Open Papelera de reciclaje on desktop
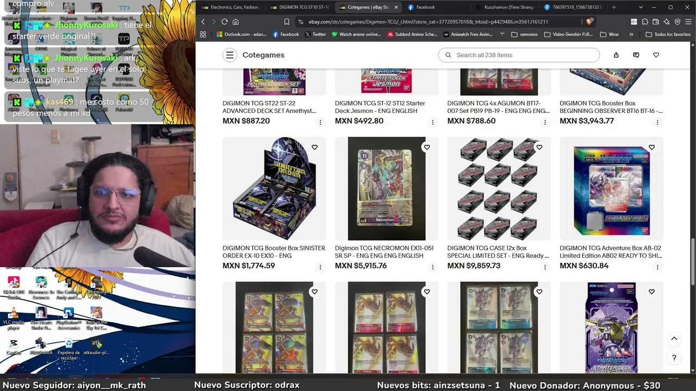The width and height of the screenshot is (696, 391). (x=69, y=349)
